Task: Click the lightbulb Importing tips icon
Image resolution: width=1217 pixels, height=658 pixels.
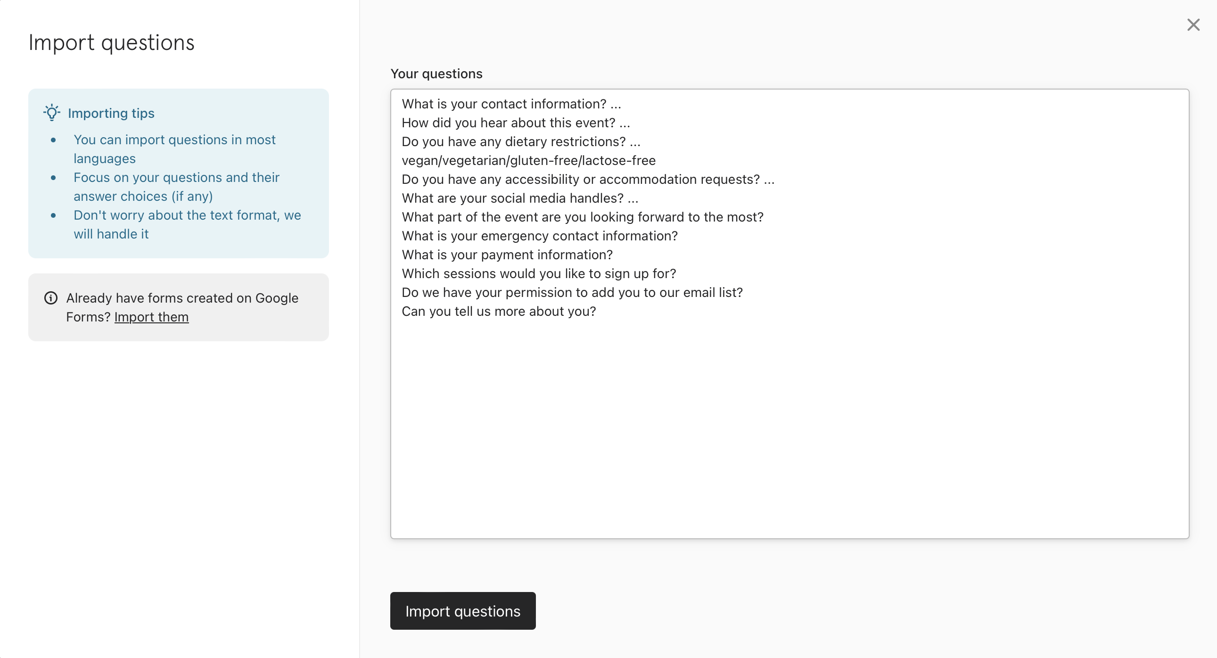Action: [x=52, y=113]
